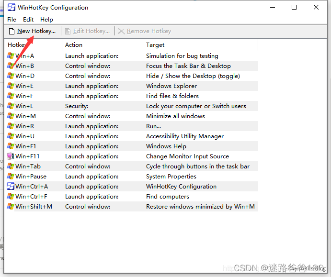The width and height of the screenshot is (331, 277).
Task: Click the Windows flag icon for Win+D
Action: pos(11,76)
